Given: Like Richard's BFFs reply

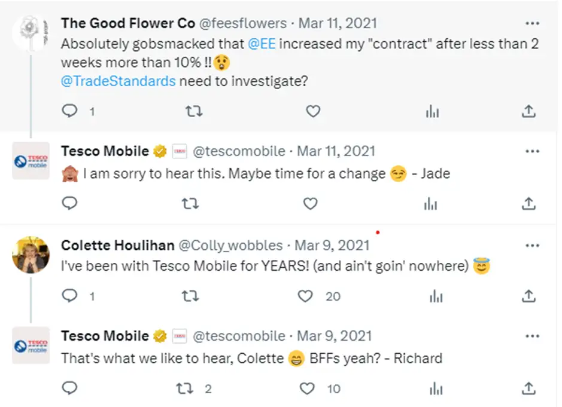Looking at the screenshot, I should pyautogui.click(x=306, y=388).
